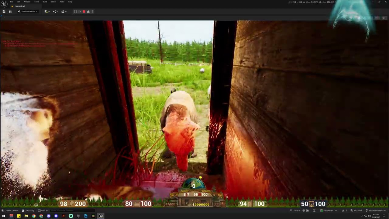The image size is (389, 219).
Task: Click the volume speaker tray icon
Action: 369,216
